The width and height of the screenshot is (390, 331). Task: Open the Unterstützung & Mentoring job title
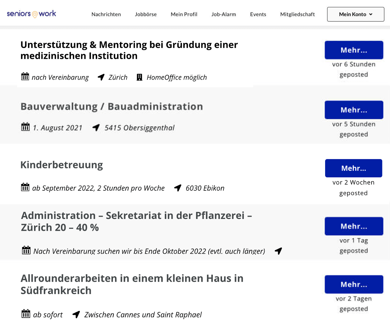pyautogui.click(x=129, y=50)
